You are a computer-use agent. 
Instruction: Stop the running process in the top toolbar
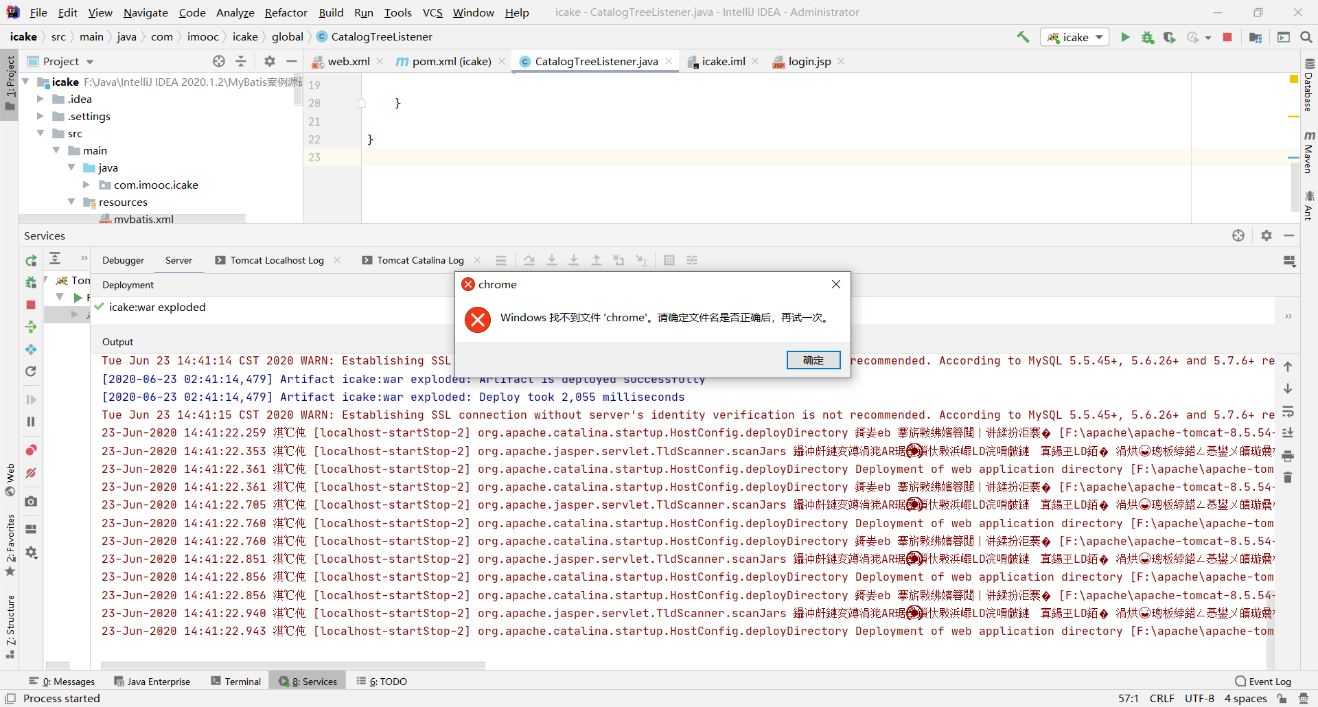point(1227,37)
